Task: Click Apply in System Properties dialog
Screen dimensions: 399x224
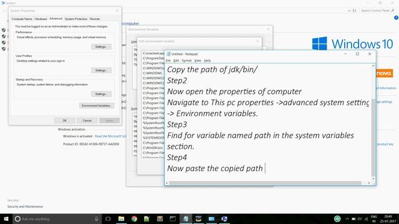Action: 110,121
